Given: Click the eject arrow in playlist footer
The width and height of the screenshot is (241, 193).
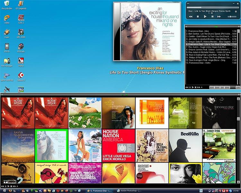Looking at the screenshot, I should tap(202, 87).
